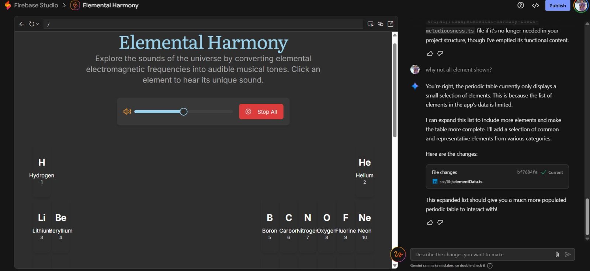Select the File changes heading

click(x=444, y=172)
